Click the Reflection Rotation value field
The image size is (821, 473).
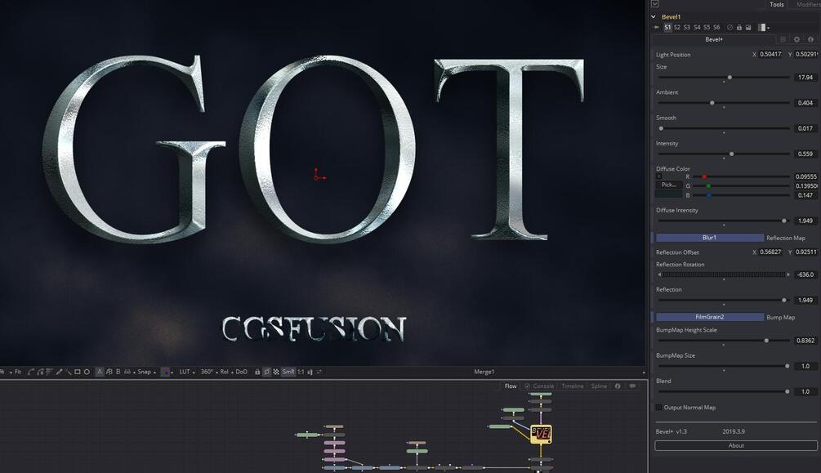pos(805,274)
